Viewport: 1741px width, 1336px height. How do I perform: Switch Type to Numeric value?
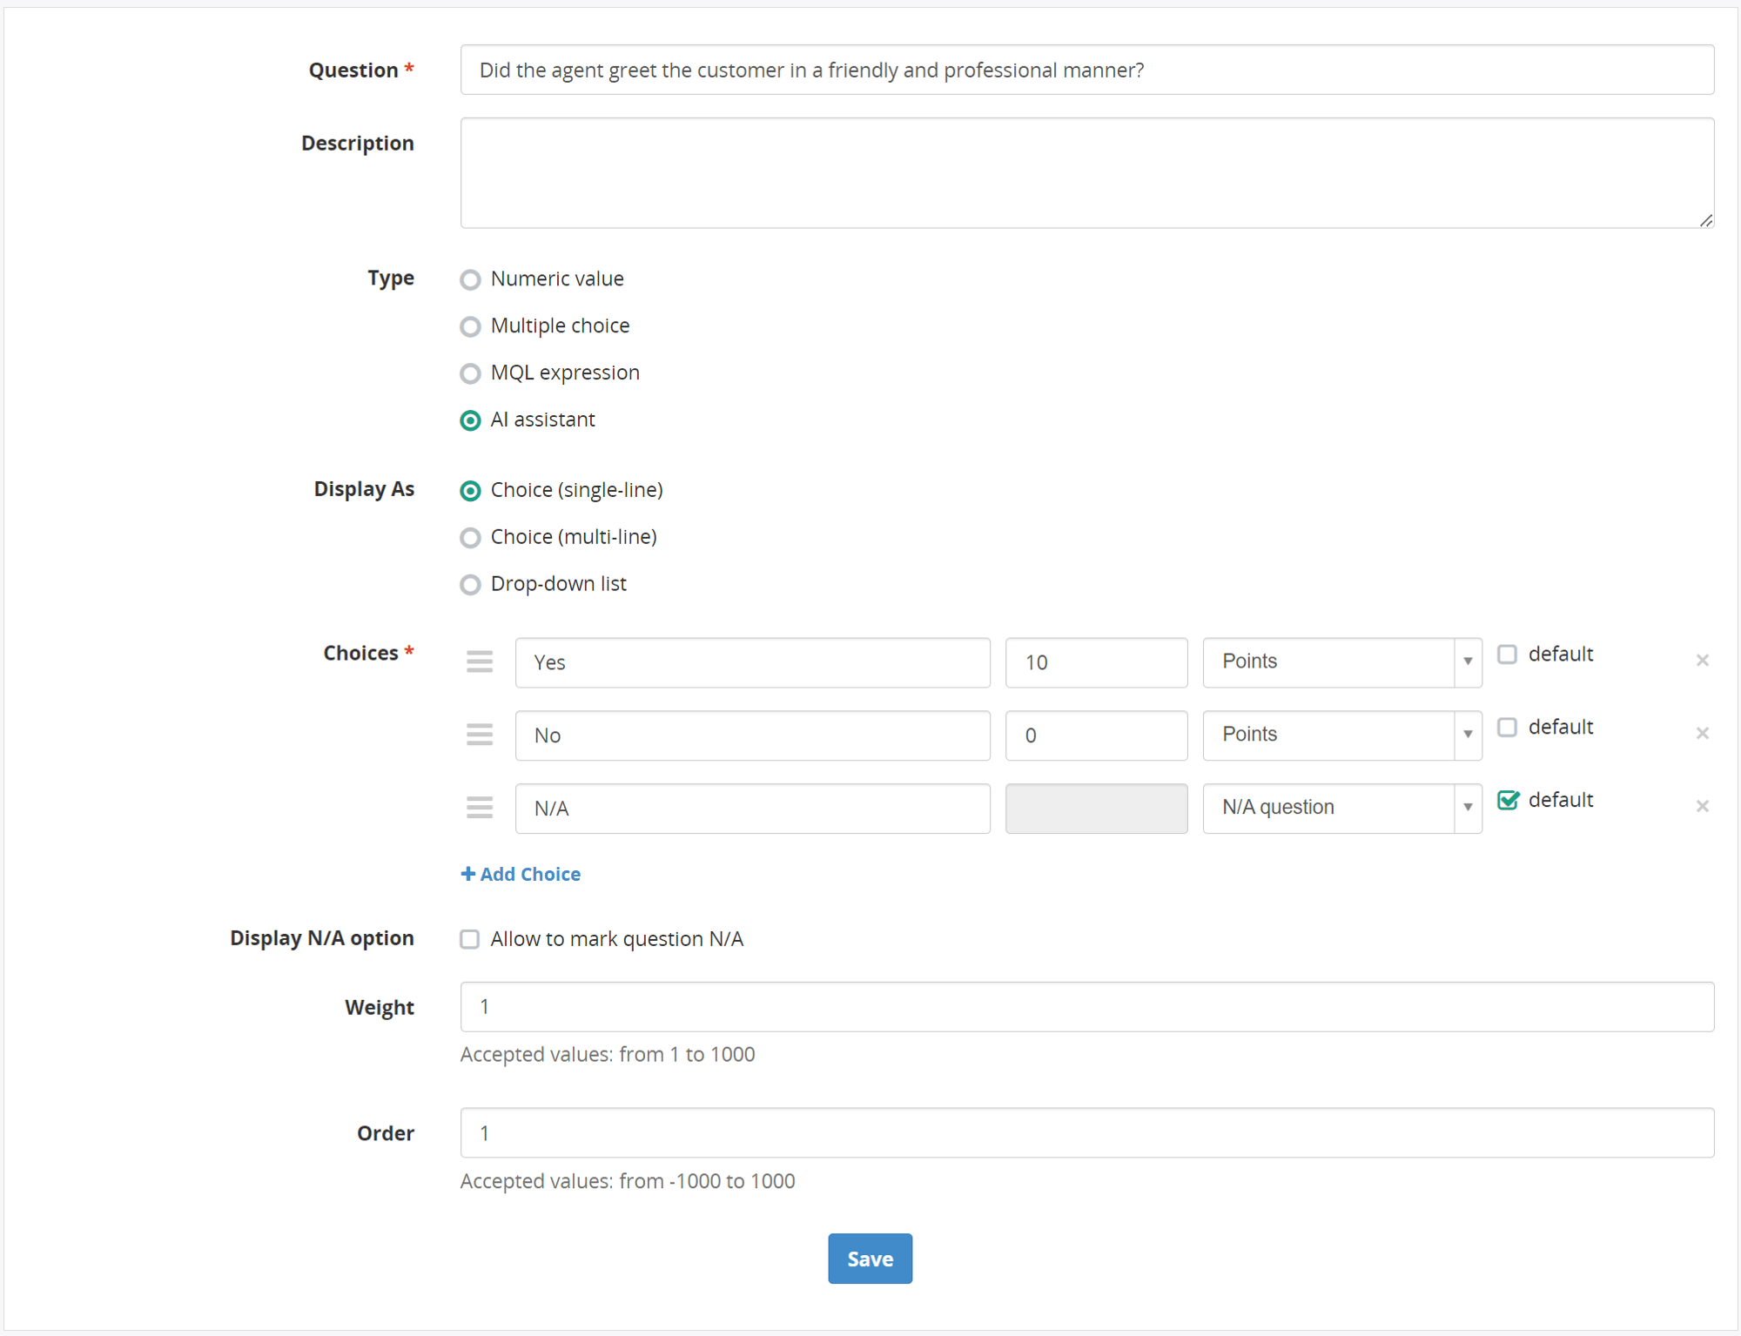[470, 279]
